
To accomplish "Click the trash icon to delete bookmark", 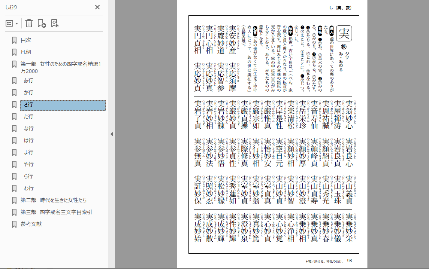I will 29,24.
